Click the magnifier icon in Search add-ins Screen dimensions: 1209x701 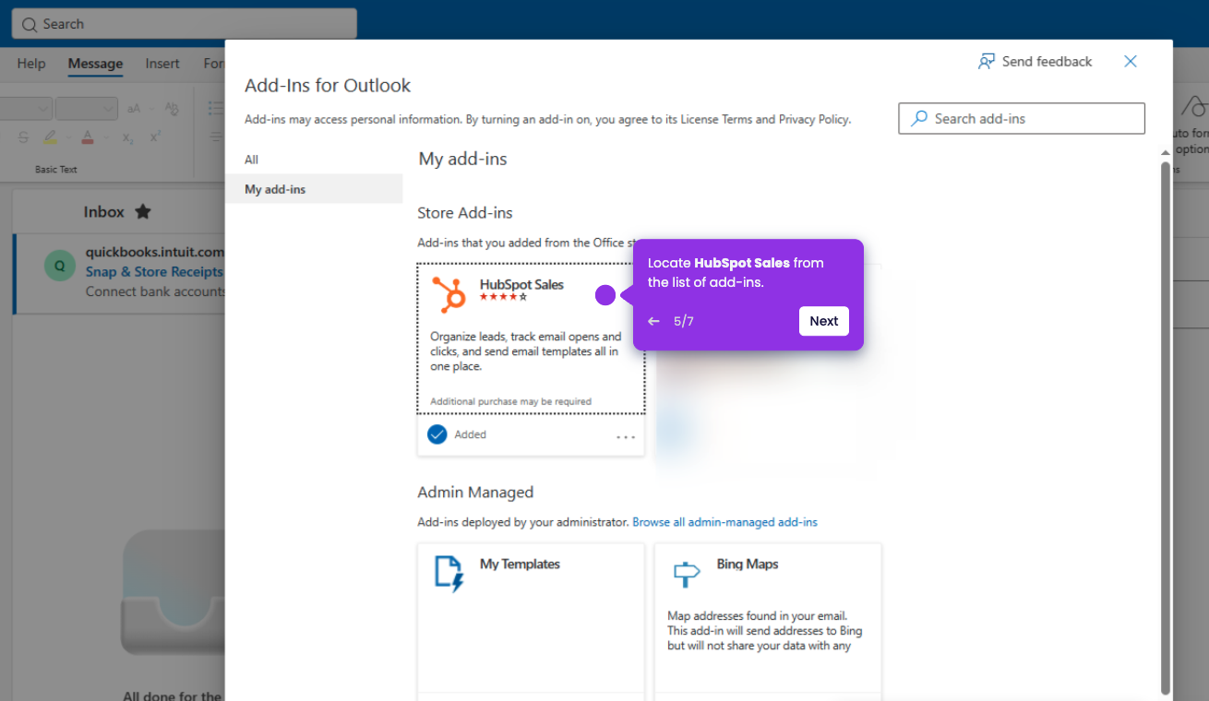coord(919,118)
